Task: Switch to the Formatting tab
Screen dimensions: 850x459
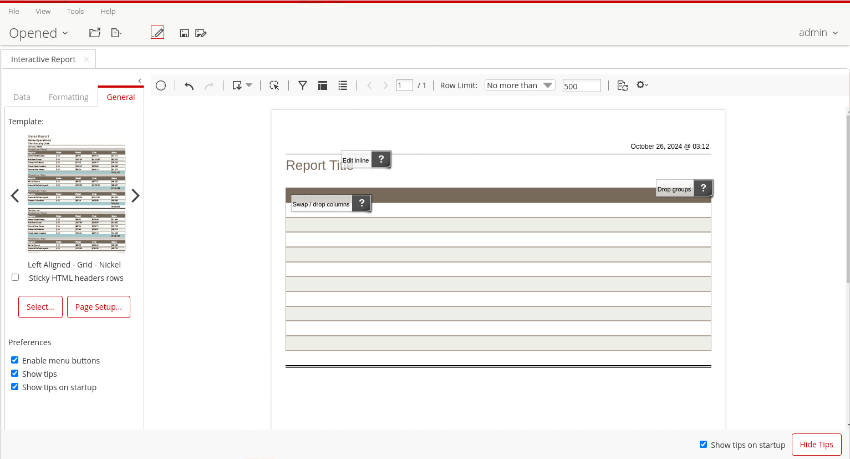Action: tap(68, 97)
